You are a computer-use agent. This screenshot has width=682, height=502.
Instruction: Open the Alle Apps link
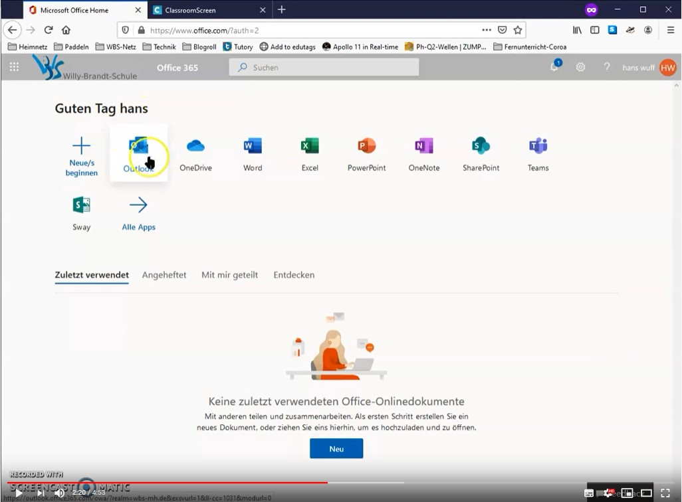coord(138,212)
